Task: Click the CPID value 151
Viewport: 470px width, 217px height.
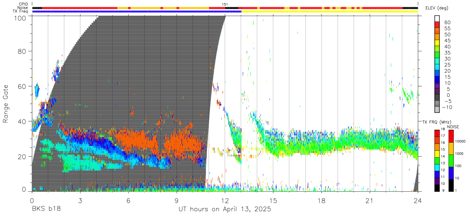Action: (x=225, y=4)
